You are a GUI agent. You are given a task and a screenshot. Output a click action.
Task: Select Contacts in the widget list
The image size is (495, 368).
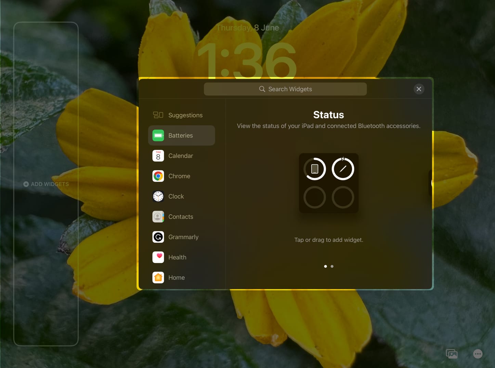pyautogui.click(x=181, y=217)
